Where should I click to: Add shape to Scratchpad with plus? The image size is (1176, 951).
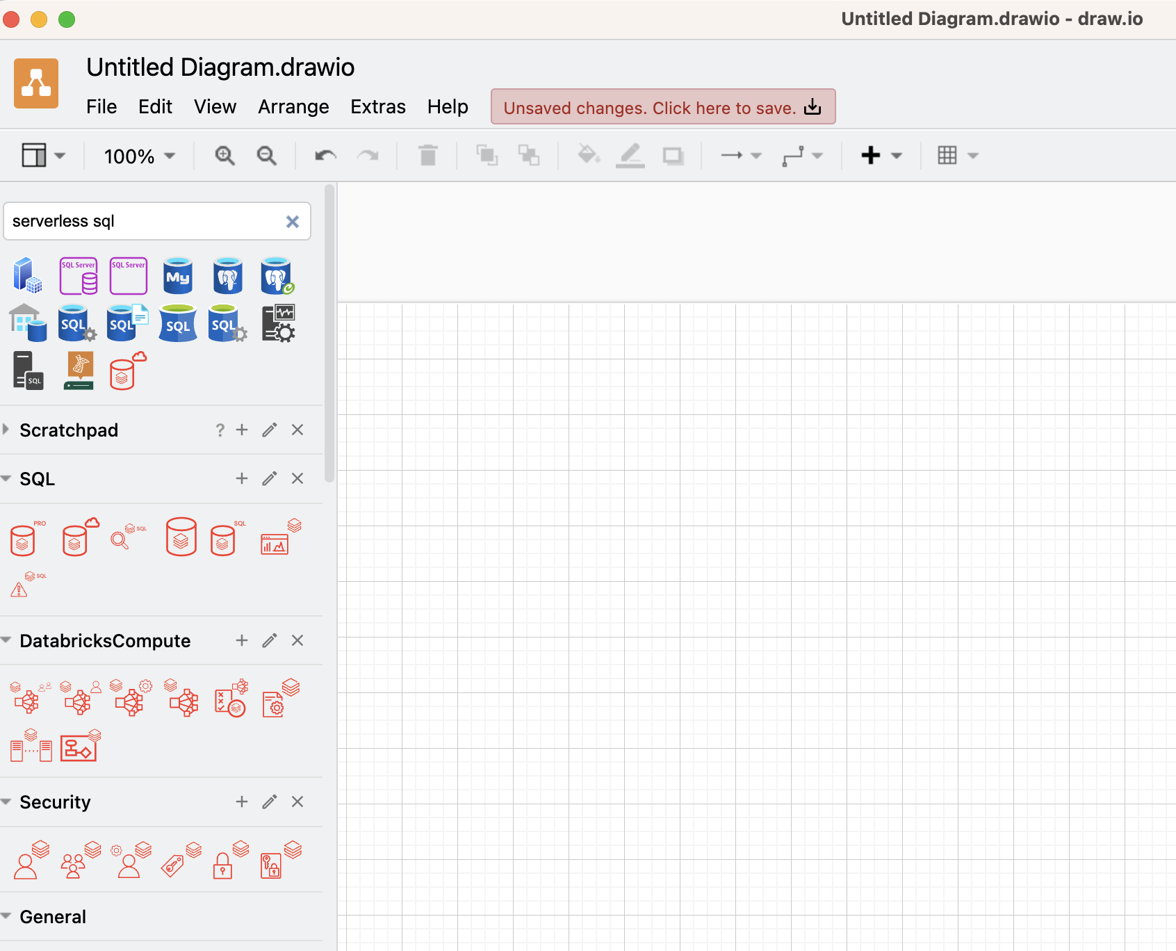tap(242, 430)
